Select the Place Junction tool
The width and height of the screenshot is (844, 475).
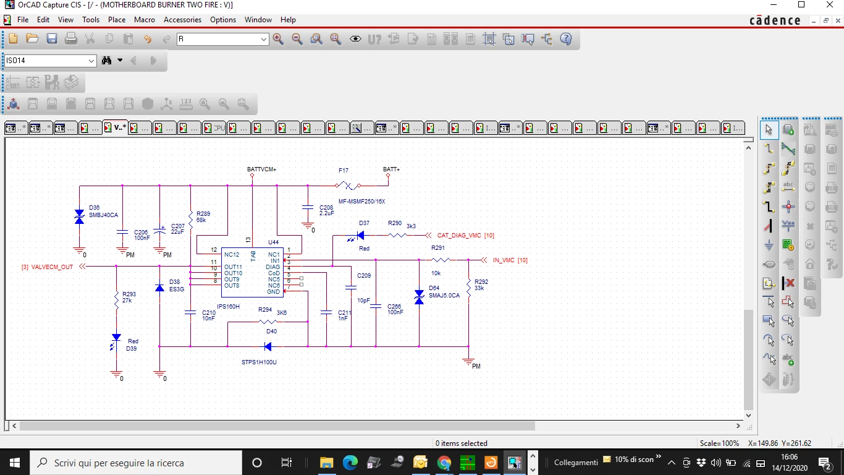(788, 207)
